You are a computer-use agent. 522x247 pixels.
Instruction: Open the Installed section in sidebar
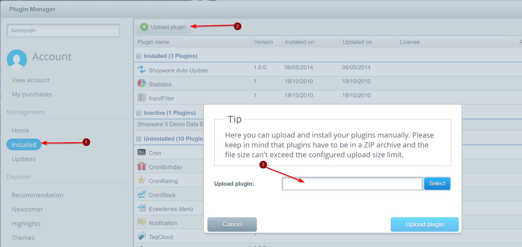tap(24, 145)
